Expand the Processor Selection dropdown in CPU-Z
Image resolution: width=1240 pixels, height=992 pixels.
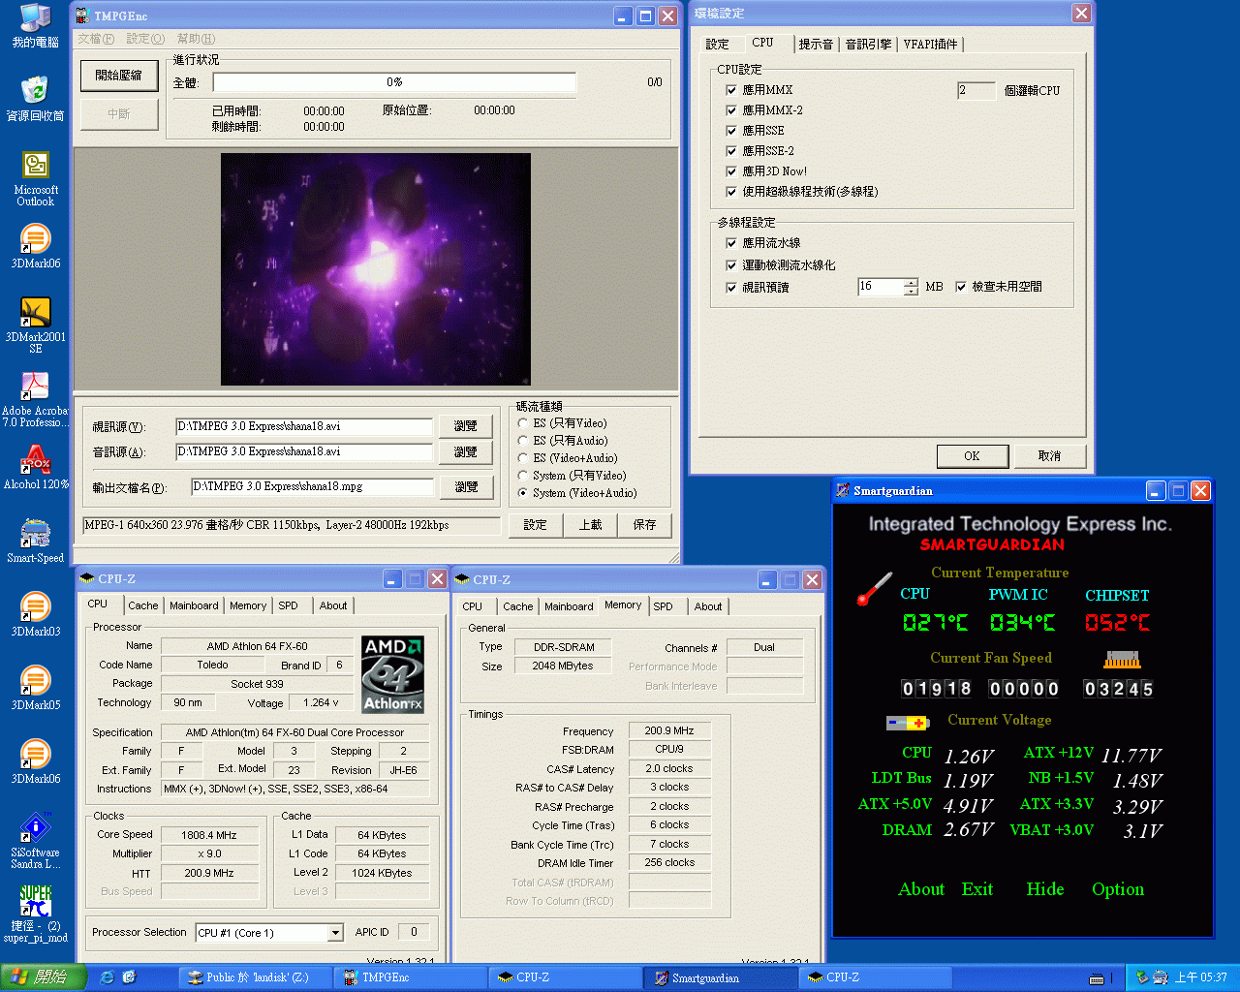point(335,933)
